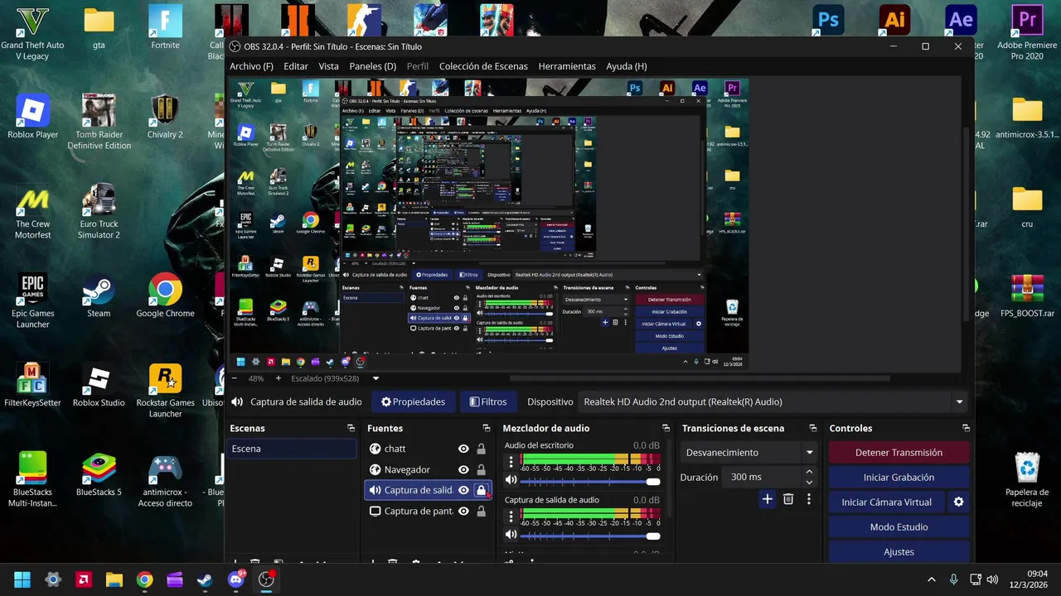Open Adobe Photoshop desktop shortcut

pyautogui.click(x=828, y=19)
